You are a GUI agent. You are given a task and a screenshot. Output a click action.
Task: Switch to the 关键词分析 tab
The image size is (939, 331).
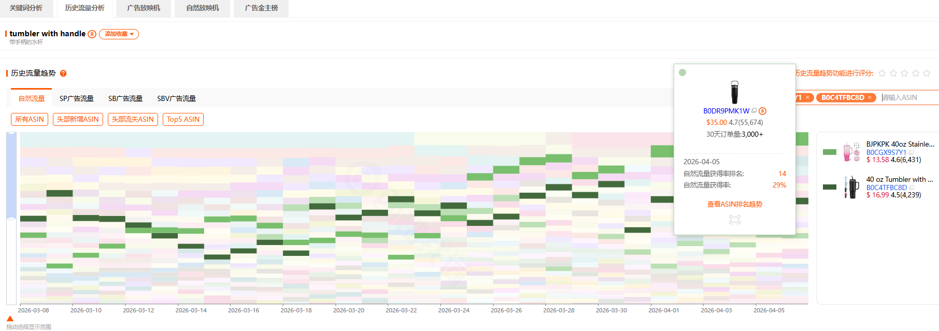point(26,8)
